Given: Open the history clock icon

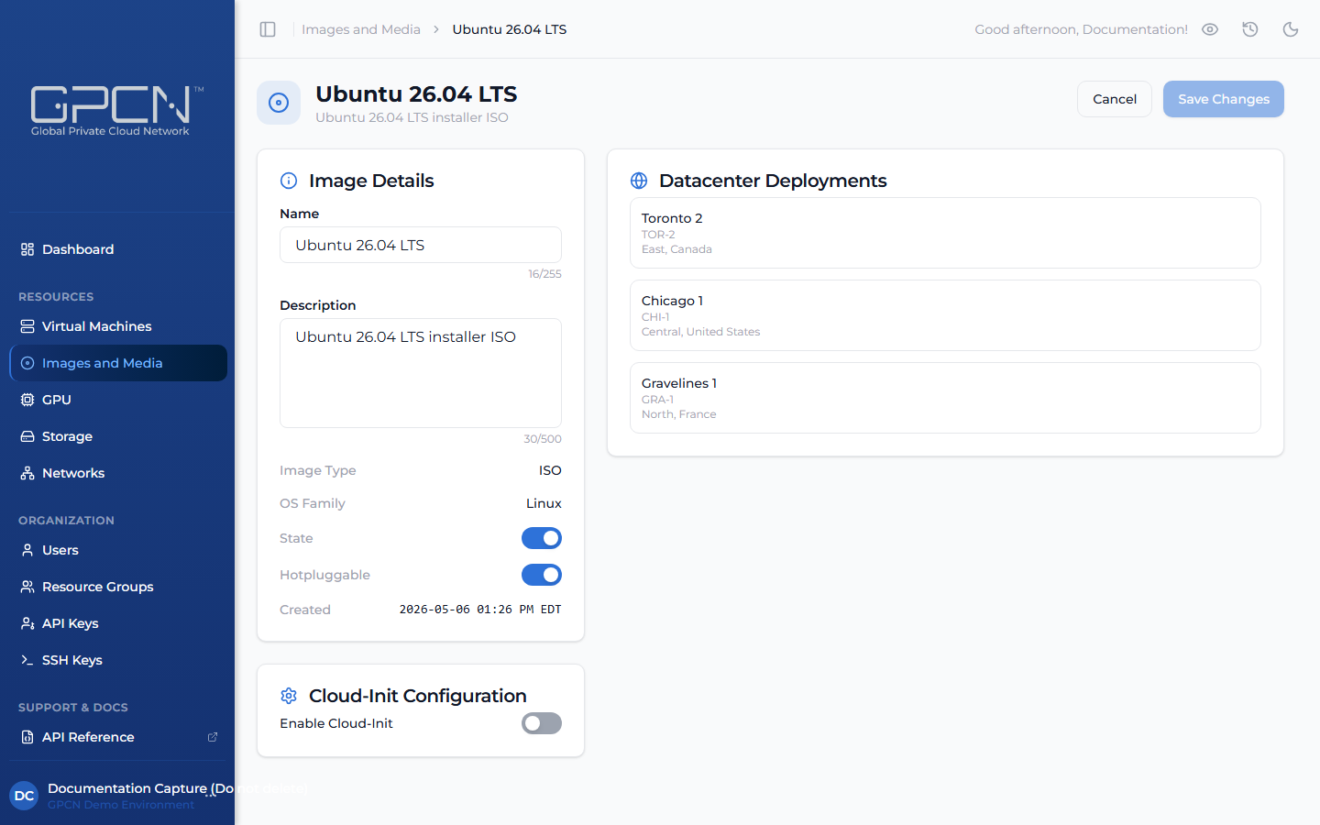Looking at the screenshot, I should (x=1250, y=29).
